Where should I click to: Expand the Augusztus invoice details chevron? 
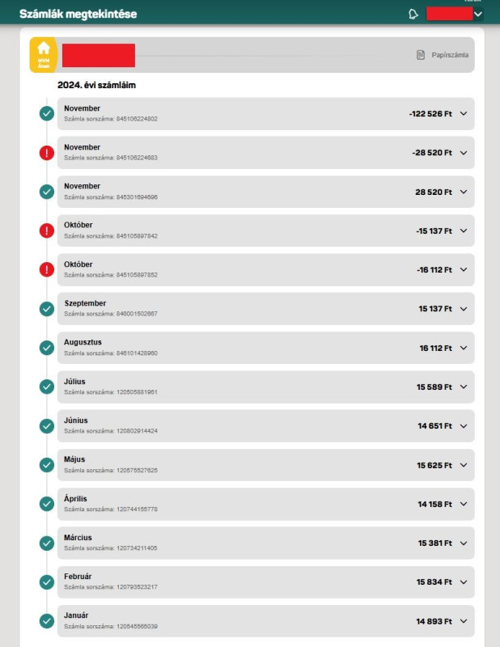tap(464, 348)
